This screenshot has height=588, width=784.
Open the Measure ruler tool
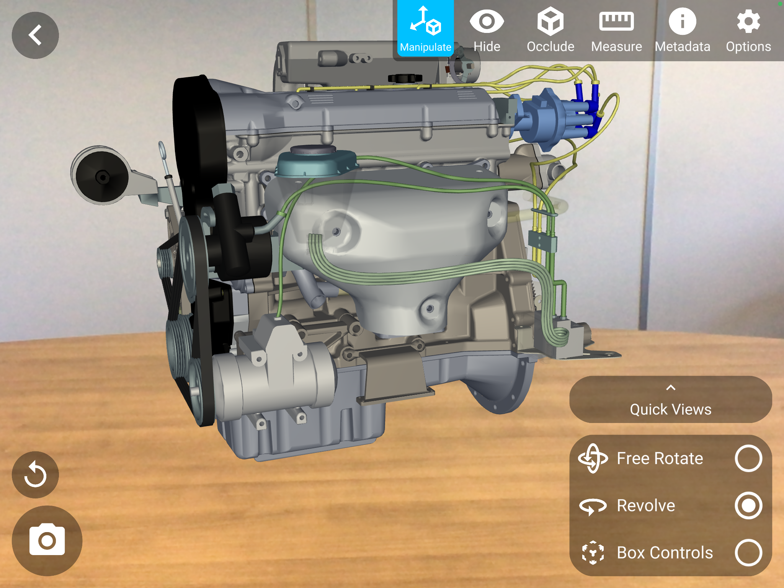616,29
